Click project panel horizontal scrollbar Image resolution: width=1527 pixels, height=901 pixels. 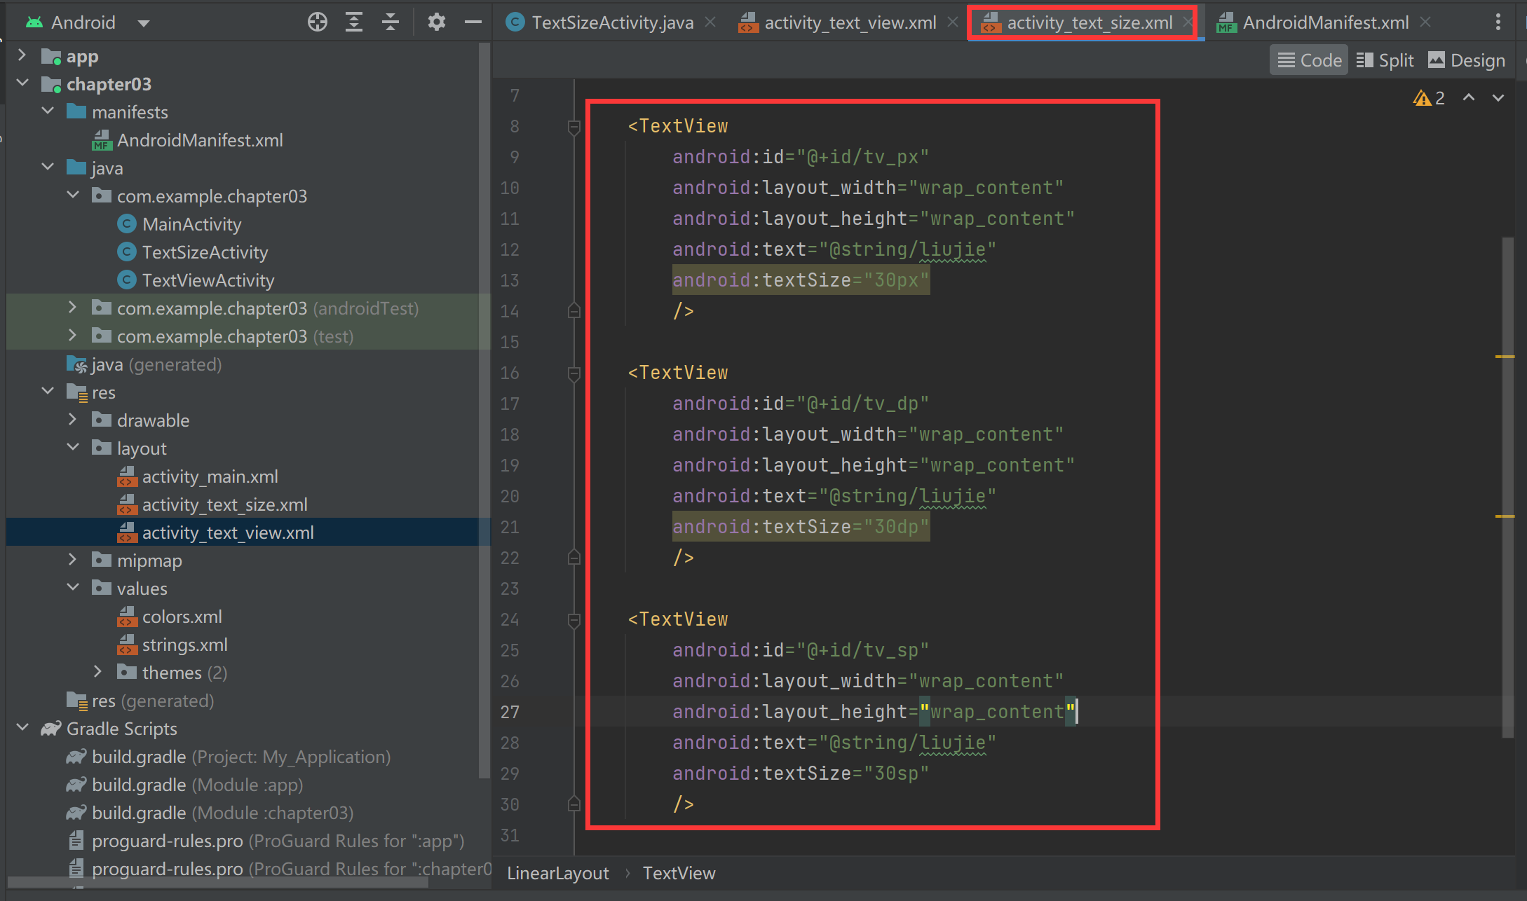click(217, 883)
